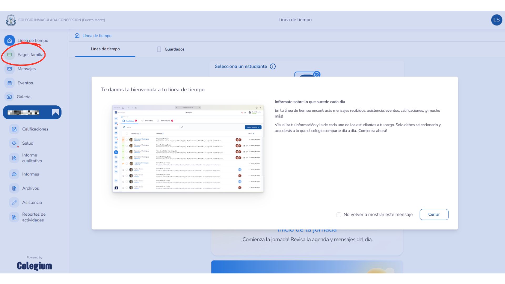This screenshot has width=505, height=284.
Task: Click Línea de tiempo breadcrumb link
Action: click(x=97, y=36)
